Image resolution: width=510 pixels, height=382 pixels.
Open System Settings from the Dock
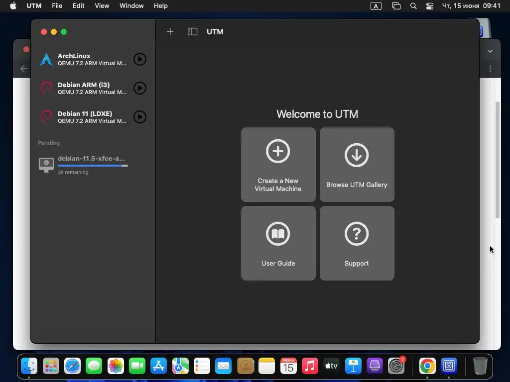click(x=396, y=366)
